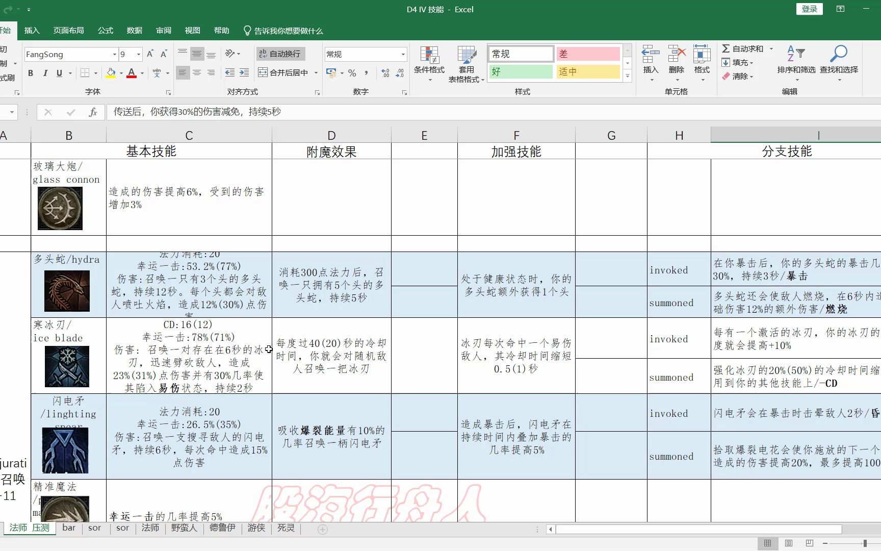881x551 pixels.
Task: Open alignment settings dialog launcher
Action: (x=317, y=92)
